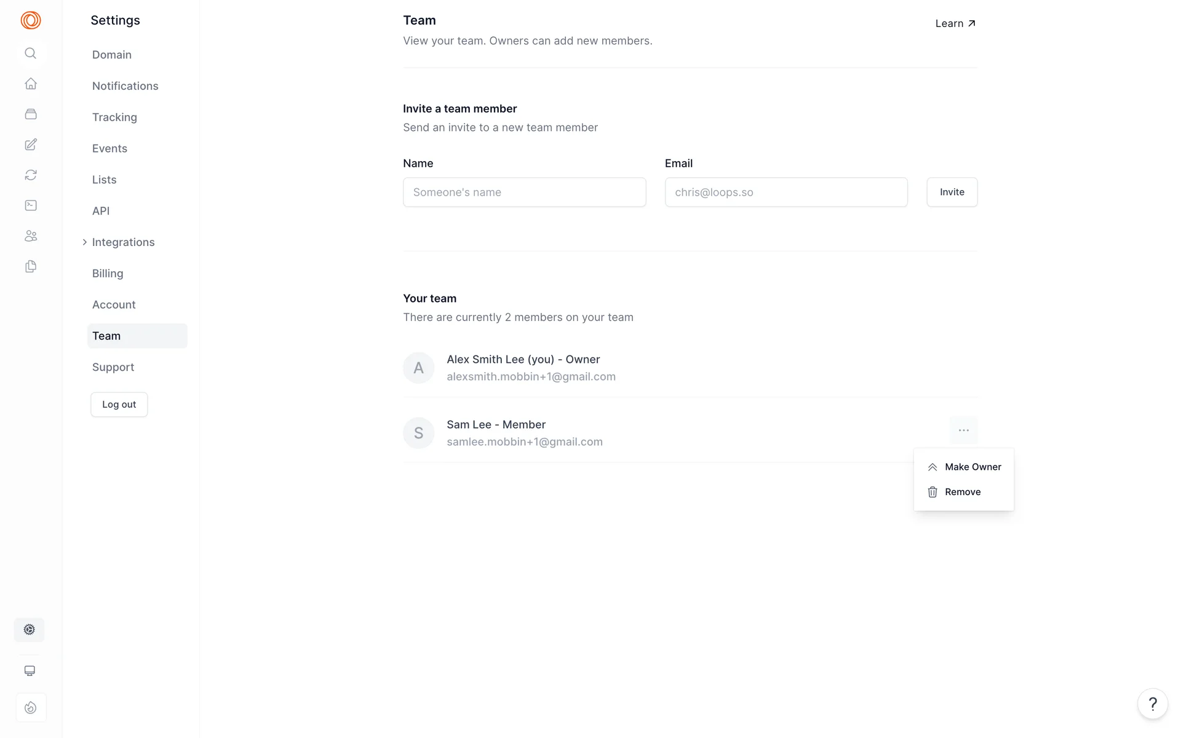Open the Billing settings page
Screen dimensions: 1181x738
coord(108,274)
